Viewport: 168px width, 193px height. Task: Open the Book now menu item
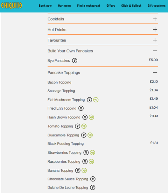[x=45, y=6]
